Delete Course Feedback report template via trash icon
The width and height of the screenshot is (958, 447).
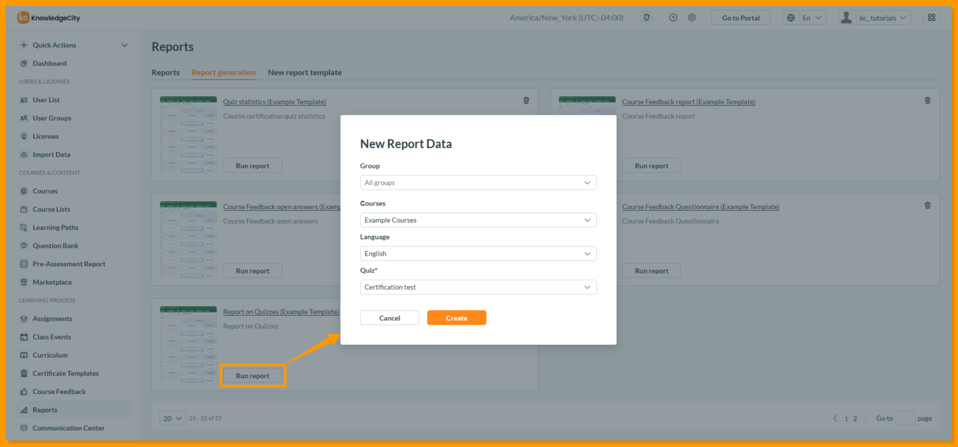(927, 101)
